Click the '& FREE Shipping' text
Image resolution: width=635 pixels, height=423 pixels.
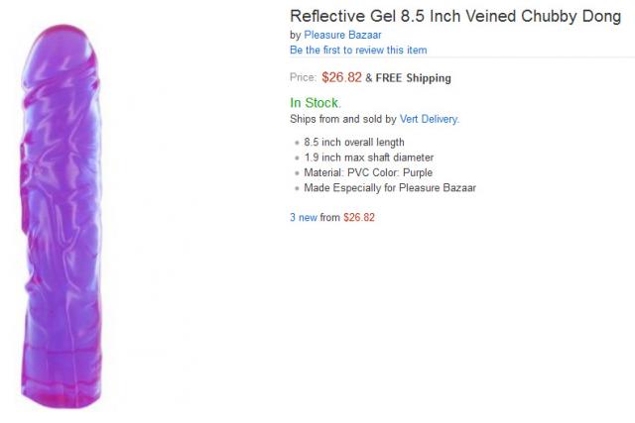coord(408,78)
